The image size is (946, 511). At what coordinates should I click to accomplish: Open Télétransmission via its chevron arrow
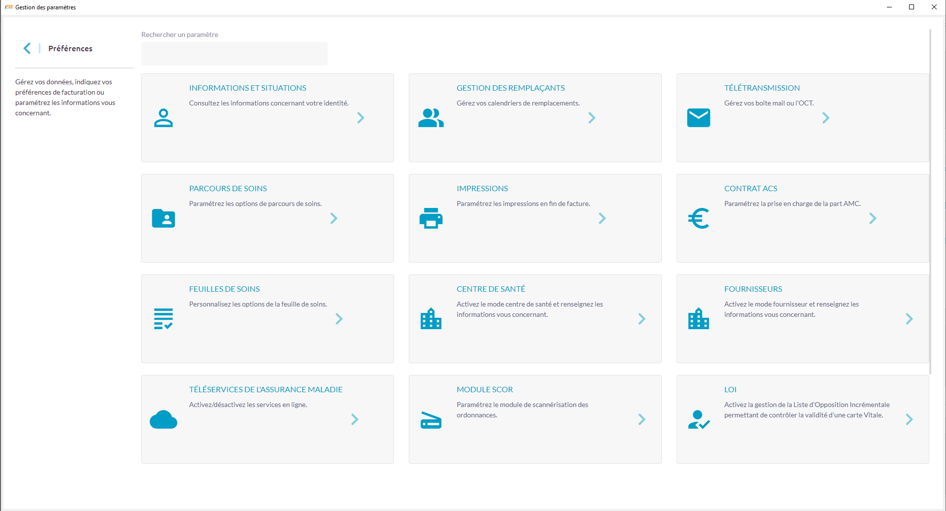pos(826,118)
